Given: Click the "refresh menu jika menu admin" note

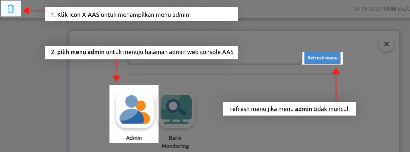Looking at the screenshot, I should click(289, 109).
